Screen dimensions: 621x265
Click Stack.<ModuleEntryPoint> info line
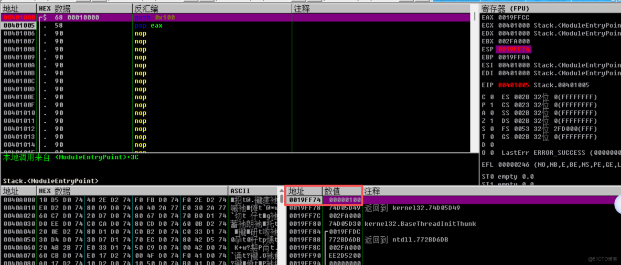pos(50,181)
